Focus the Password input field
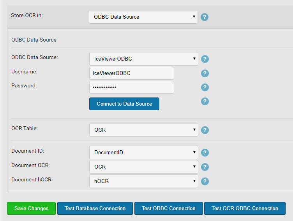 click(132, 87)
